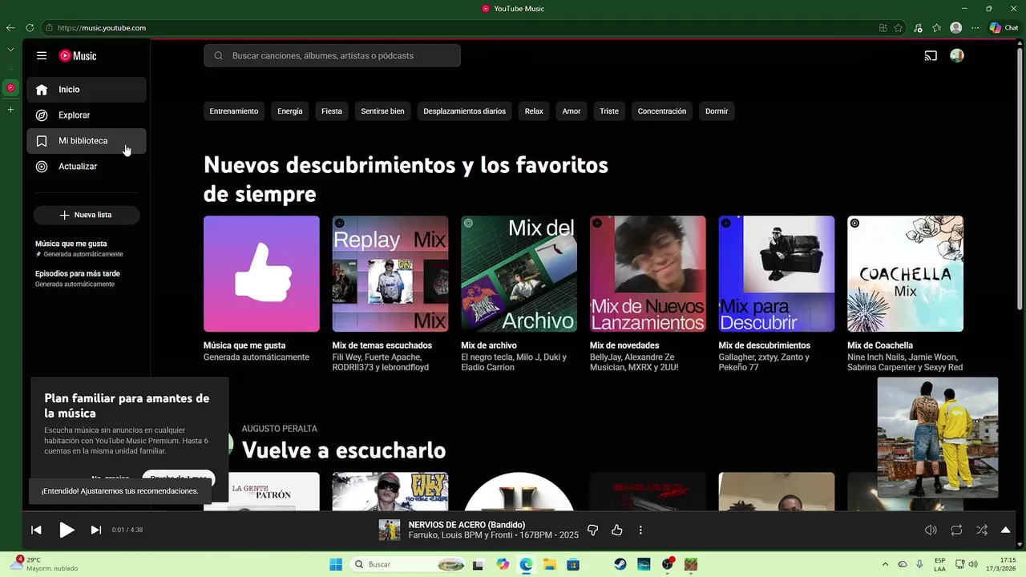Play the current song

(67, 530)
